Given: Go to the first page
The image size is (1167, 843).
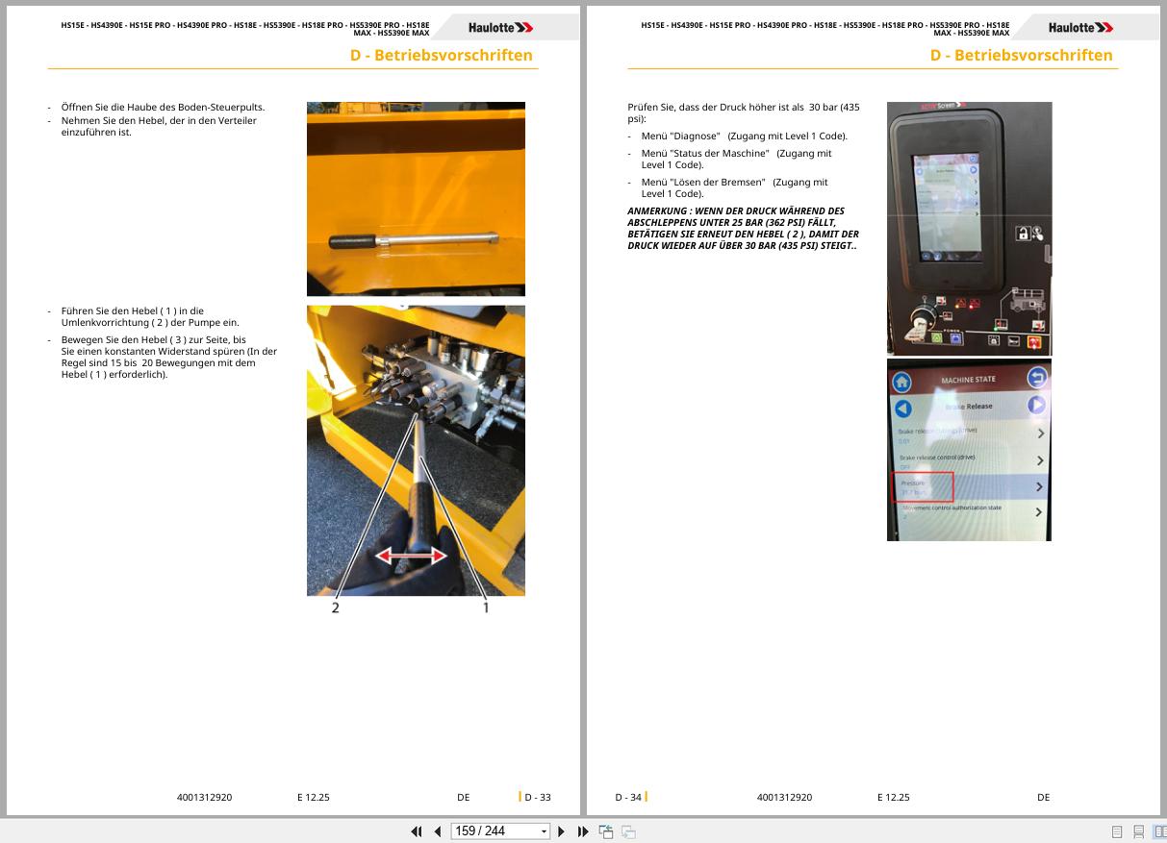Looking at the screenshot, I should (417, 831).
